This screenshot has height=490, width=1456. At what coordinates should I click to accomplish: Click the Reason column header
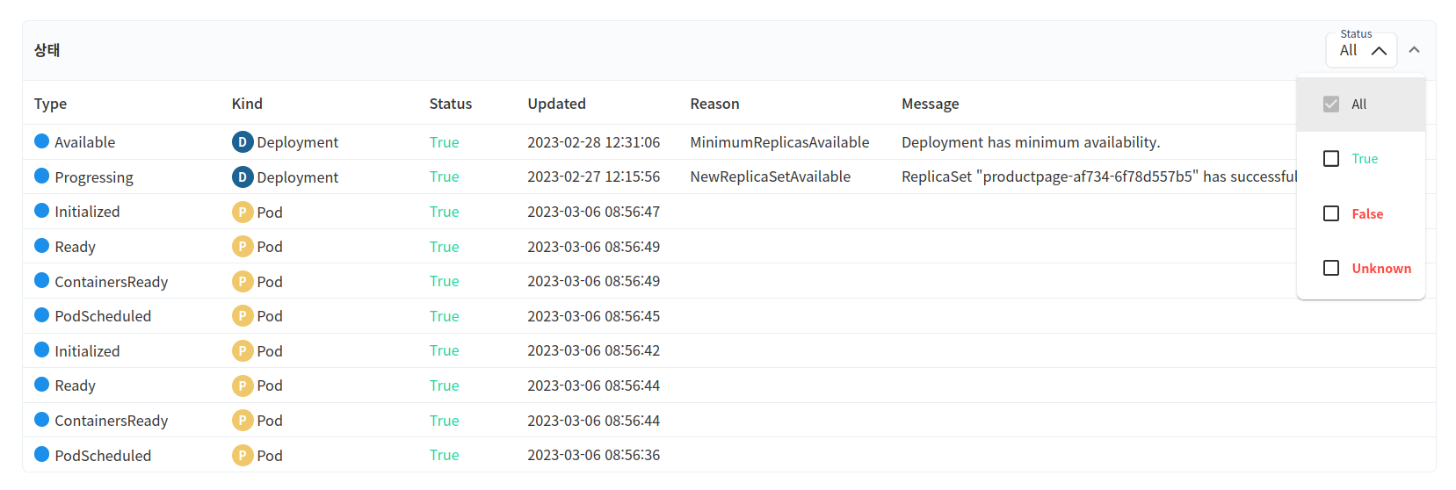[714, 104]
